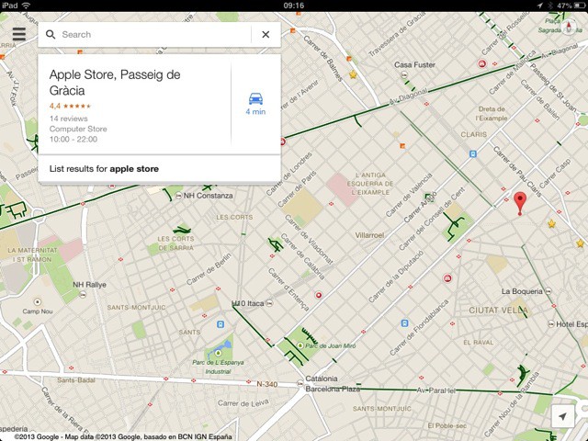Clear search with the X button
The image size is (588, 441).
[x=266, y=35]
